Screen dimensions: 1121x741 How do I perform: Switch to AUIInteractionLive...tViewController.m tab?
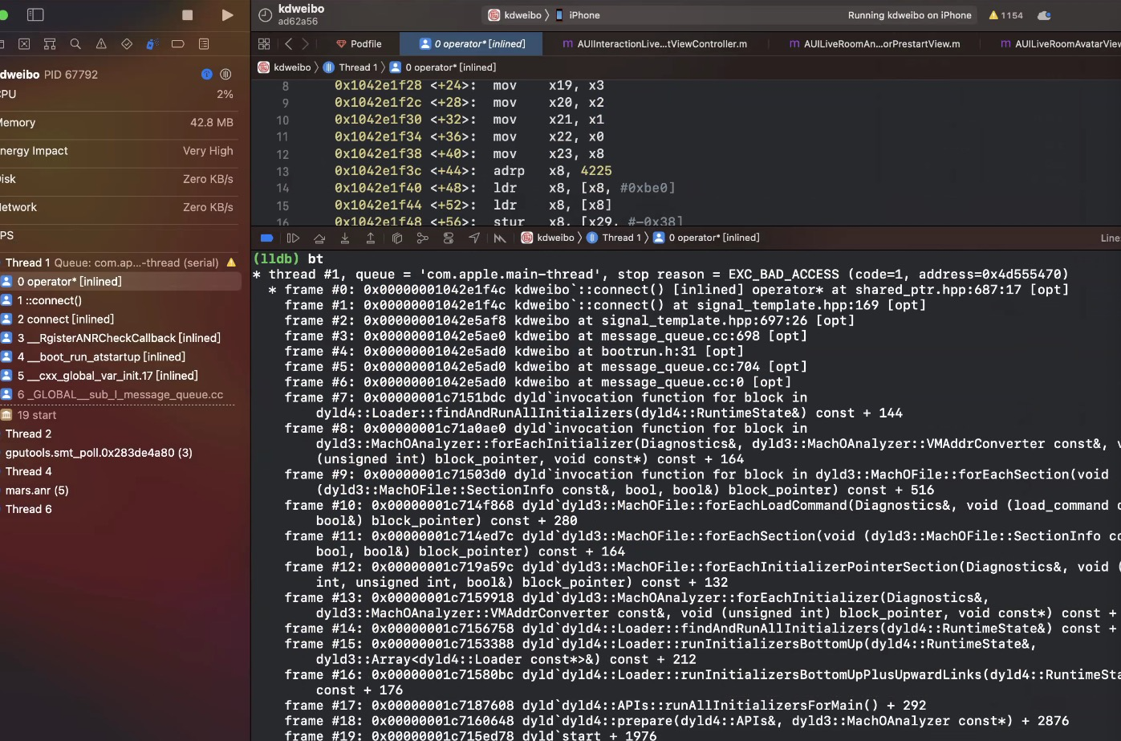pyautogui.click(x=655, y=44)
